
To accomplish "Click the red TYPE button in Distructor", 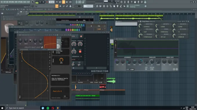I will tap(80, 51).
